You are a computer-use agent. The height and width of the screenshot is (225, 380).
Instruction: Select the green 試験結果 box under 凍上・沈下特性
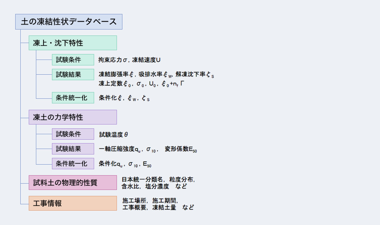(x=73, y=74)
